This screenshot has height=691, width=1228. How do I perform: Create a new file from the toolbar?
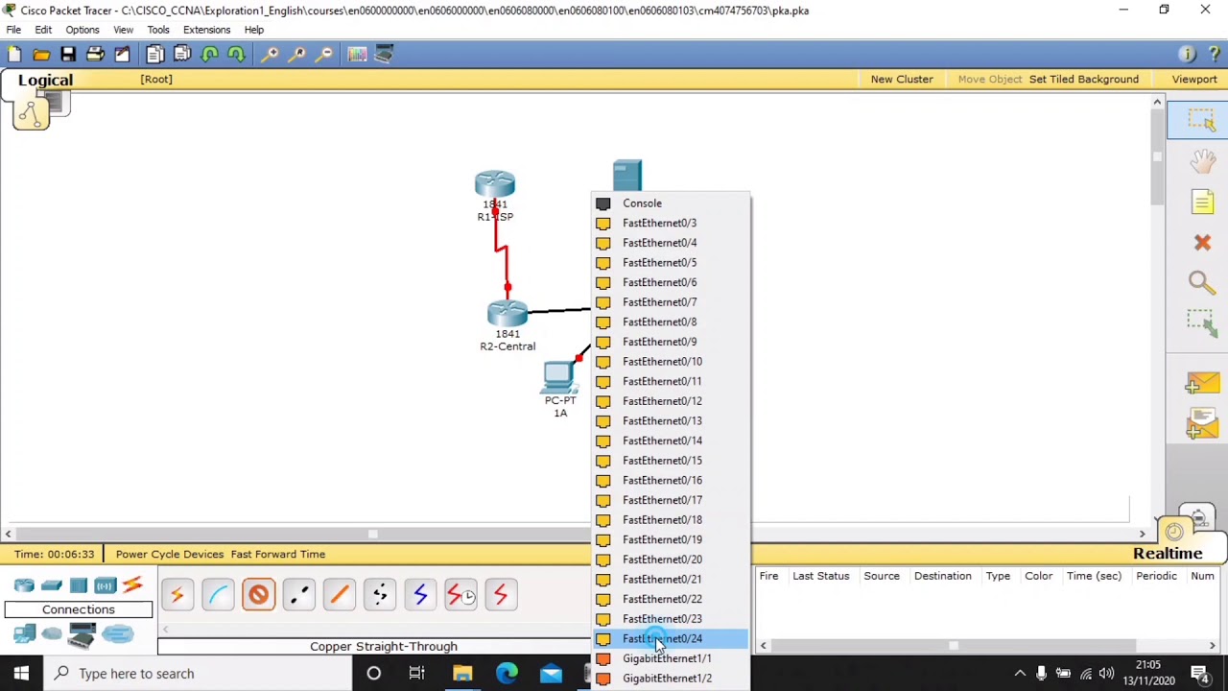pos(14,55)
